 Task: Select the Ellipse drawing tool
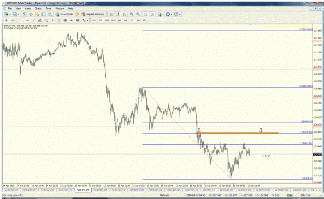[x=65, y=20]
